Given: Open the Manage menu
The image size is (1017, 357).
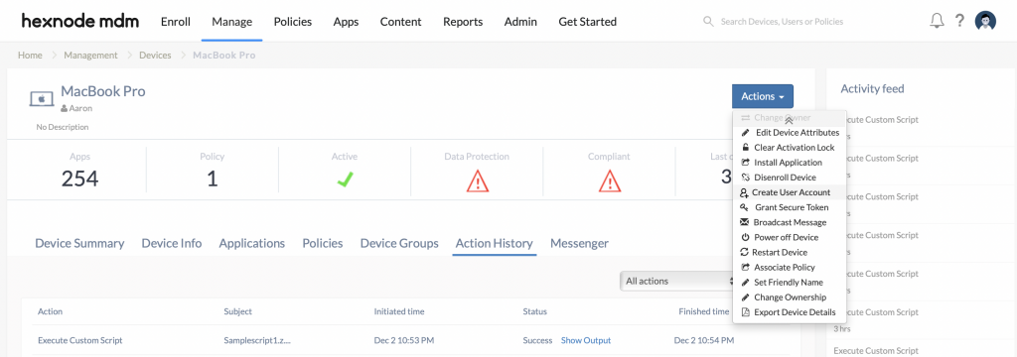Looking at the screenshot, I should point(231,22).
